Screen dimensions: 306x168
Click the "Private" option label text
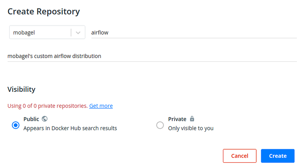pos(177,119)
